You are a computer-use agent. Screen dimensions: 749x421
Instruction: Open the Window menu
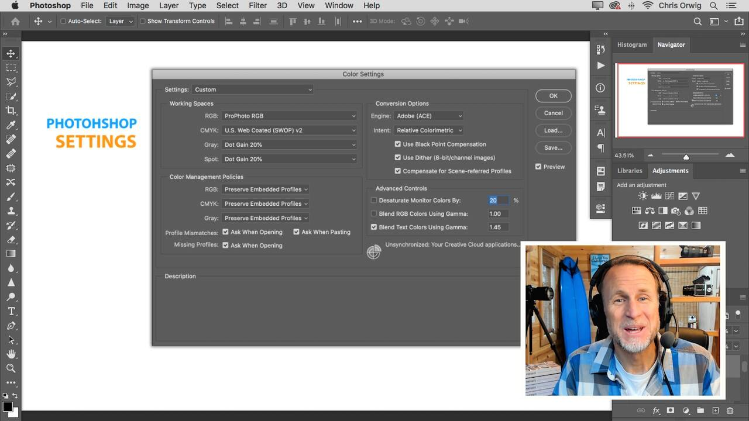pyautogui.click(x=339, y=5)
